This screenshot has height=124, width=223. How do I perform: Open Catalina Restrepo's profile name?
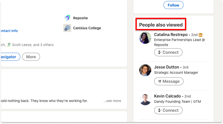tap(171, 34)
